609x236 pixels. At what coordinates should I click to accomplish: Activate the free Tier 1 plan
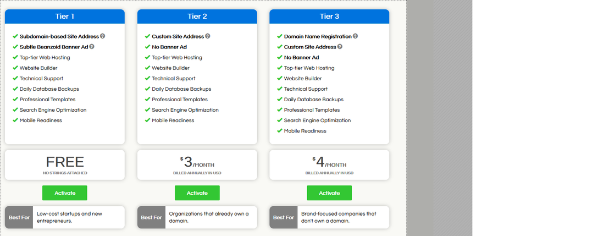click(65, 193)
